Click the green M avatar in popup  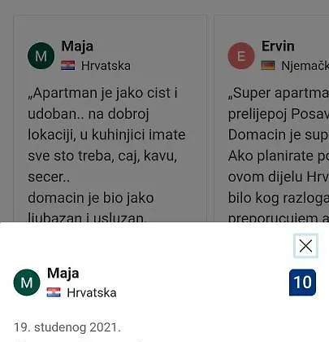pyautogui.click(x=27, y=283)
